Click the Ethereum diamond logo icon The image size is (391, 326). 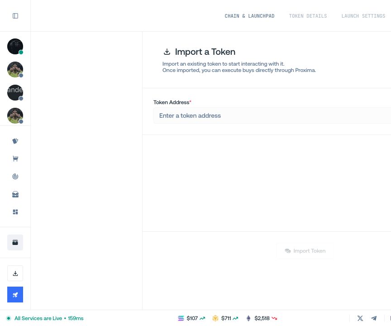coord(248,318)
